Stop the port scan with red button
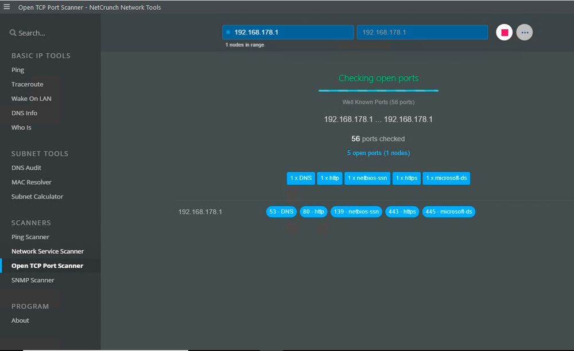This screenshot has height=351, width=574. click(504, 33)
